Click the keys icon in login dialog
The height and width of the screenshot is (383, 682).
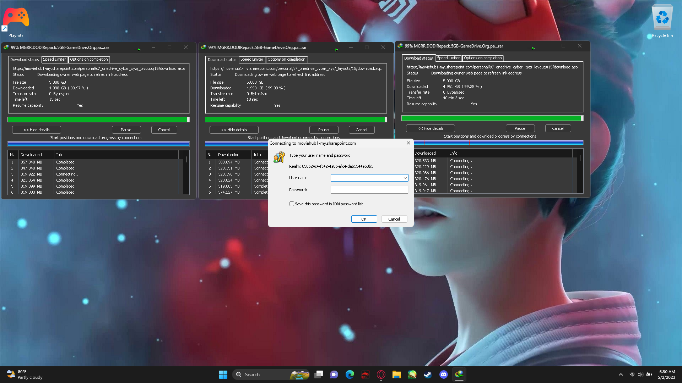(x=279, y=157)
